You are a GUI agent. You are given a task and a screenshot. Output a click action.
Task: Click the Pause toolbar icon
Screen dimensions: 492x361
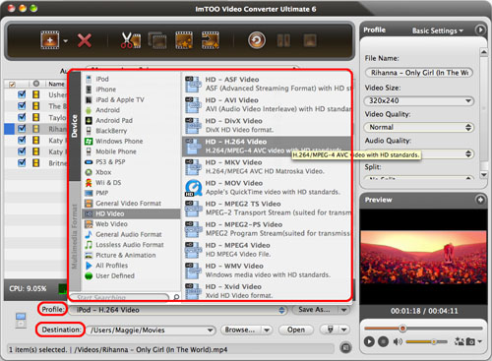[283, 40]
